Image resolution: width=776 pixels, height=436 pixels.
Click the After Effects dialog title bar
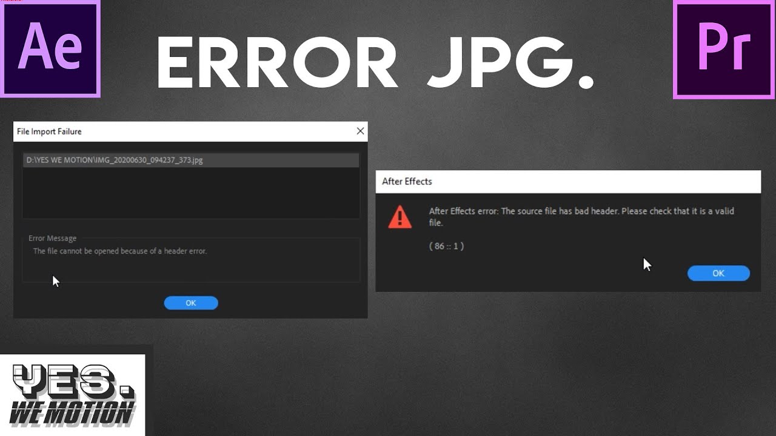568,181
